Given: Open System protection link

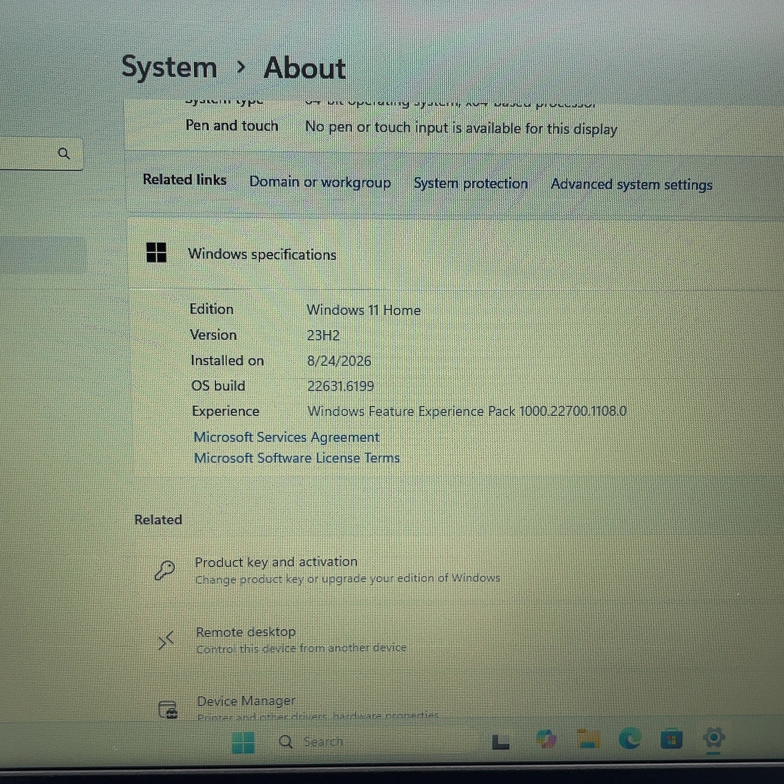Looking at the screenshot, I should click(x=470, y=184).
